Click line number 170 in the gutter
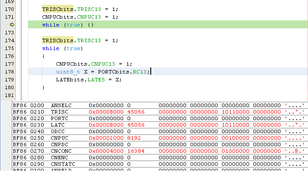This screenshot has width=308, height=171. point(10,9)
